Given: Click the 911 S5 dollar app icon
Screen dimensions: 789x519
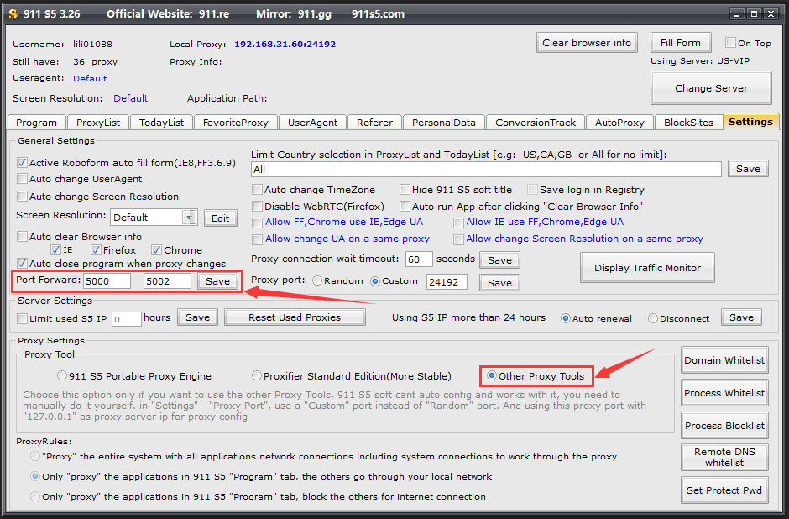Looking at the screenshot, I should coord(13,14).
